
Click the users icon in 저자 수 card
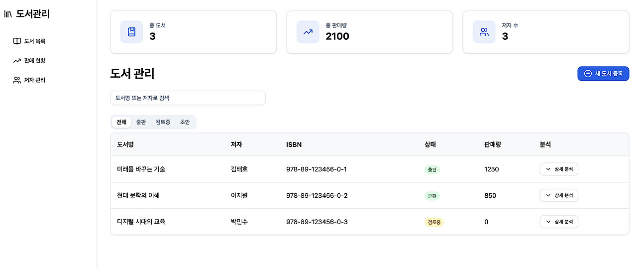pos(484,32)
